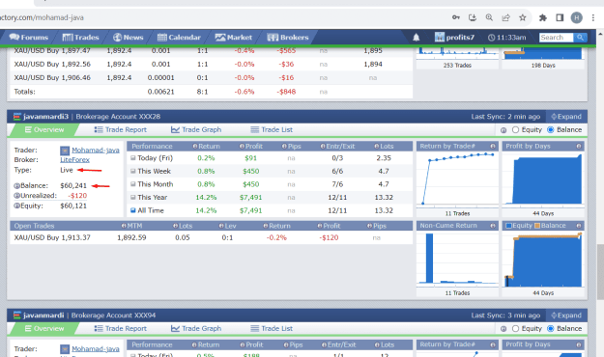
Task: Click the Entr/Exit column info icon
Action: pos(323,147)
